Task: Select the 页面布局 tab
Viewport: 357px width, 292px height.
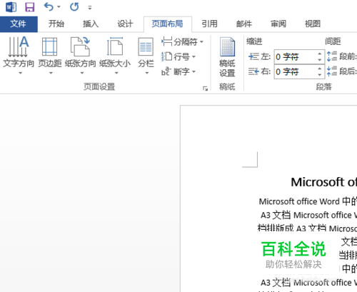Action: 168,24
